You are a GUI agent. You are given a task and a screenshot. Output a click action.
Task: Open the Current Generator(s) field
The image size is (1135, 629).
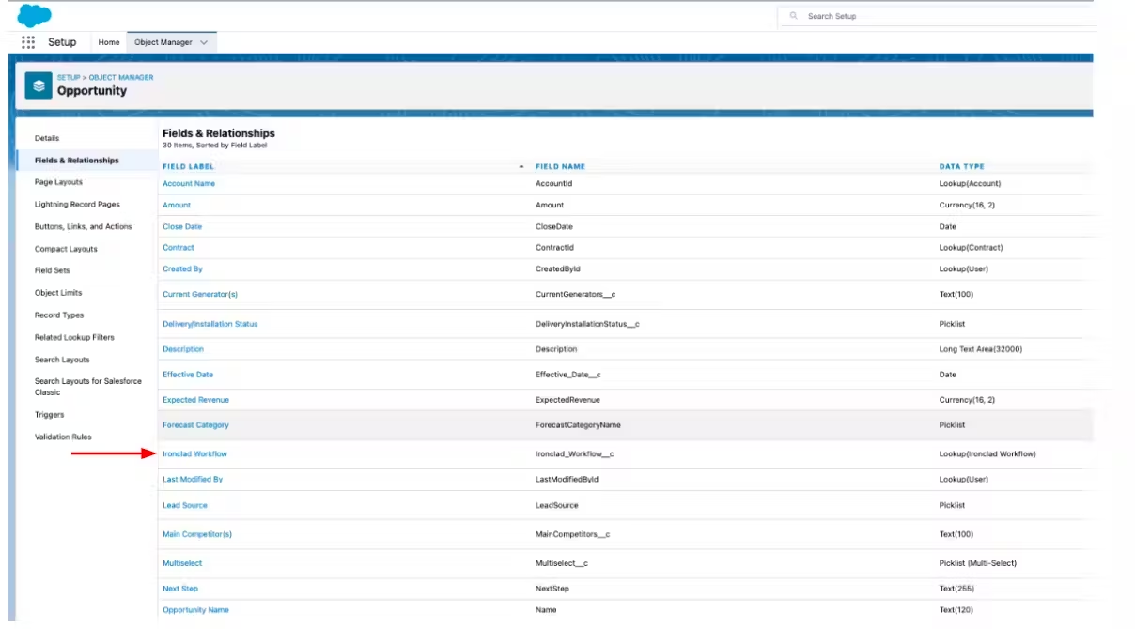(x=200, y=294)
